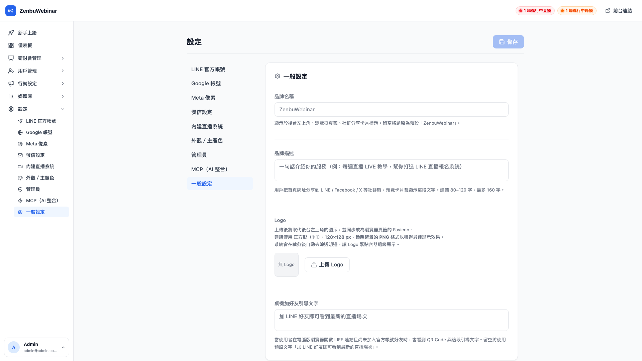Click the megaphone icon beside 行銷設定

pyautogui.click(x=11, y=84)
